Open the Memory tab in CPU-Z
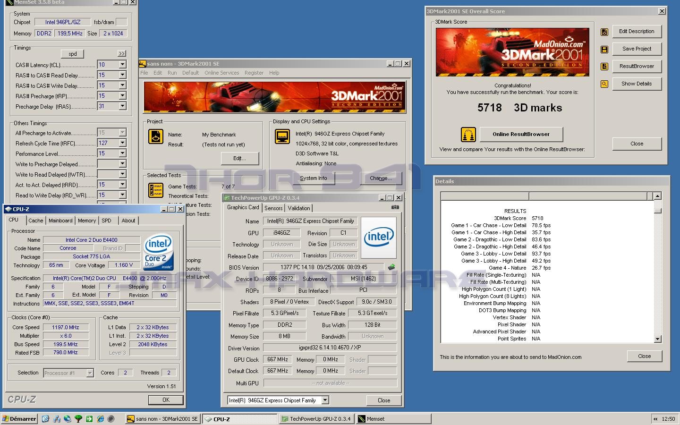This screenshot has height=425, width=680. (87, 221)
